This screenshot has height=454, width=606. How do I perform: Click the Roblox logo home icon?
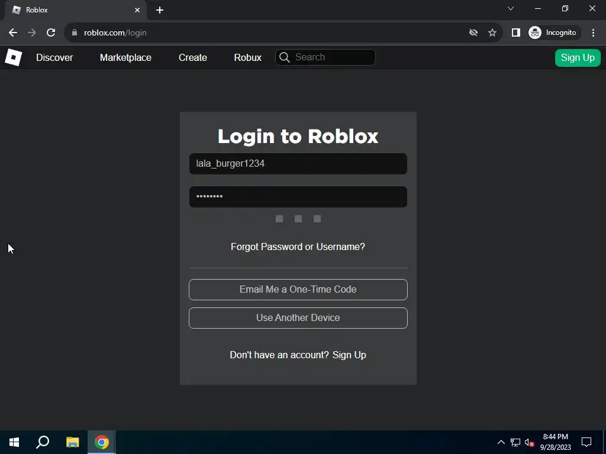pyautogui.click(x=13, y=57)
